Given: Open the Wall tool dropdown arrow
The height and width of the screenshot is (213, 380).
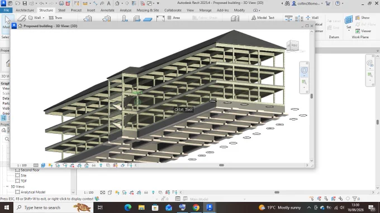Looking at the screenshot, I should [44, 18].
